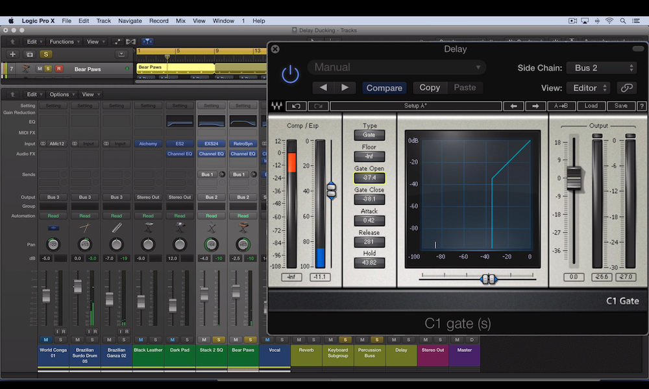Click the A→B copy button

point(561,106)
